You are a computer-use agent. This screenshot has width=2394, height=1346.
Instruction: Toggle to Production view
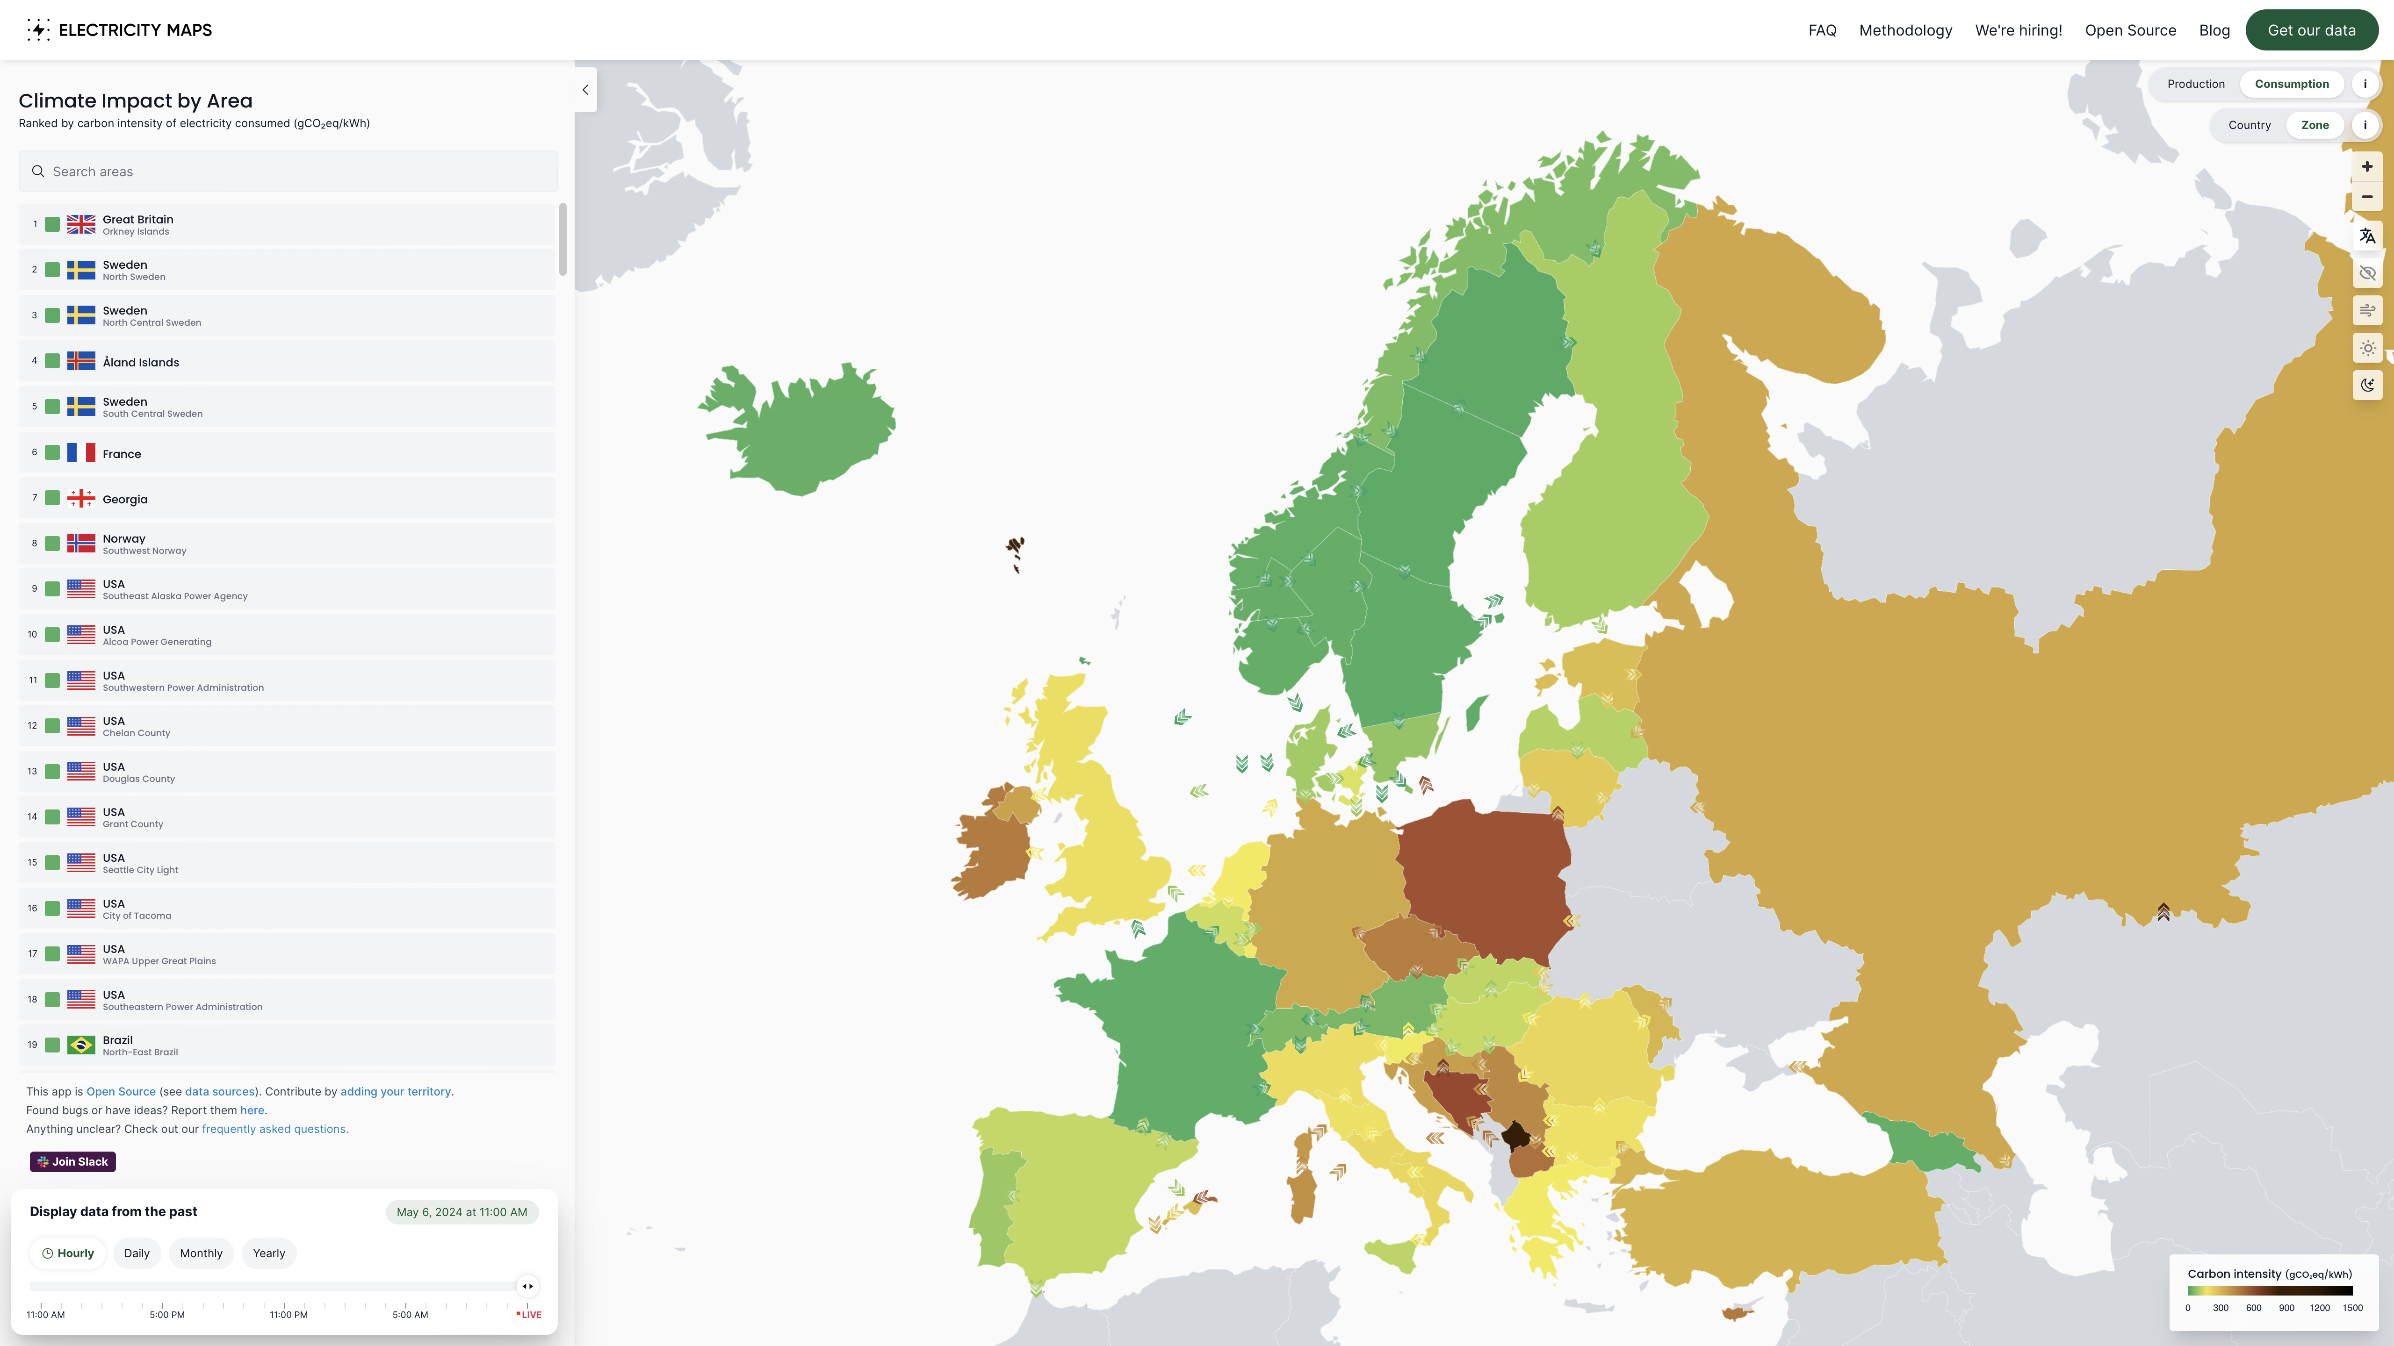(x=2195, y=84)
